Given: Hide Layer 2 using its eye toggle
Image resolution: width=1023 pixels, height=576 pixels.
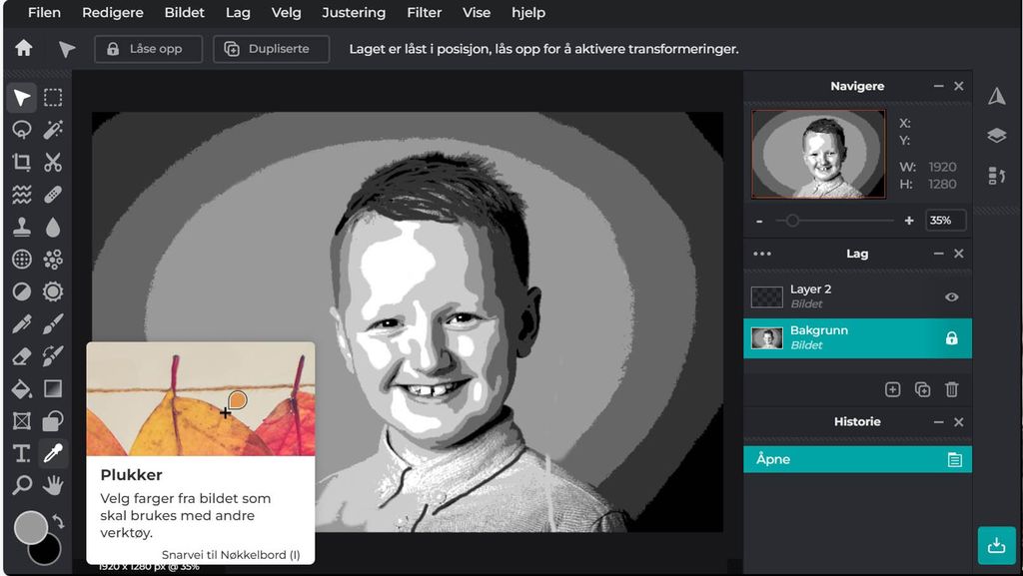Looking at the screenshot, I should (952, 295).
